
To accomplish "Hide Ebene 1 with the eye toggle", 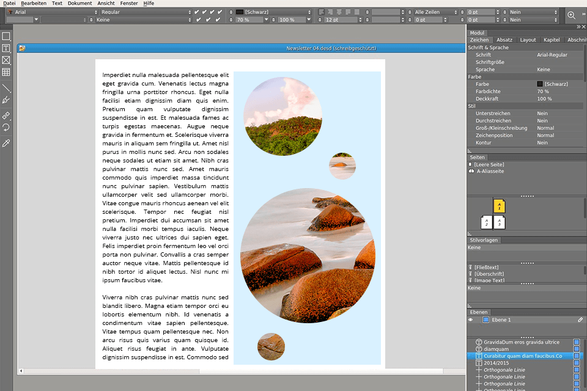I will click(x=470, y=319).
